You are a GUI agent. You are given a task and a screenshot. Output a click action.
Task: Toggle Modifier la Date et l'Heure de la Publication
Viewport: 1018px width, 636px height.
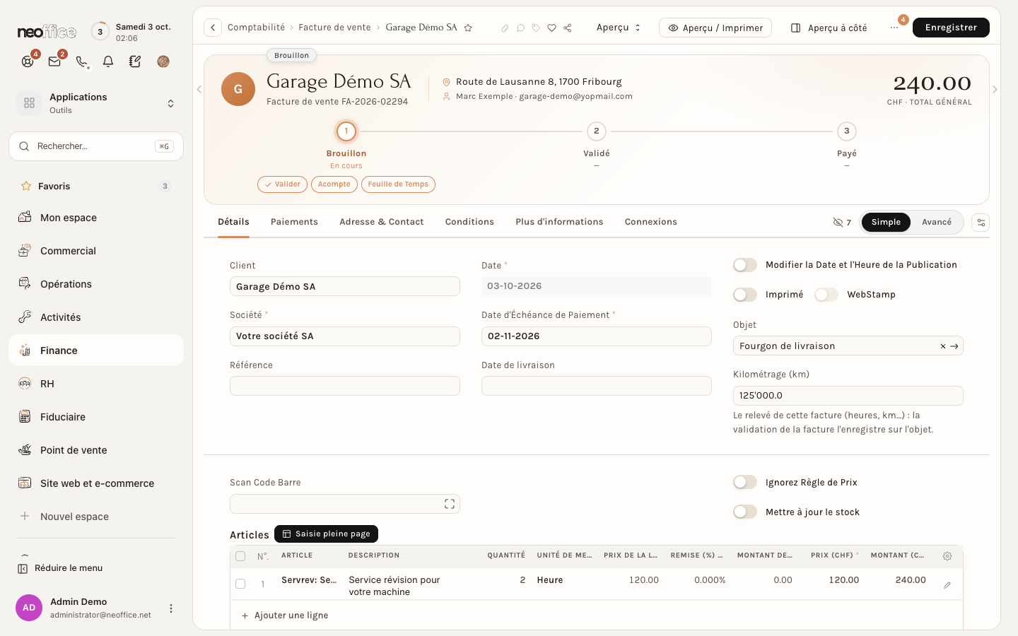click(745, 265)
